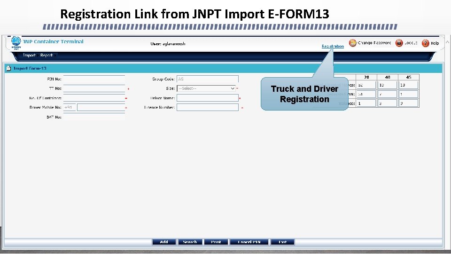
Task: Click the Generated PIN cell under column 20
Action: point(366,94)
